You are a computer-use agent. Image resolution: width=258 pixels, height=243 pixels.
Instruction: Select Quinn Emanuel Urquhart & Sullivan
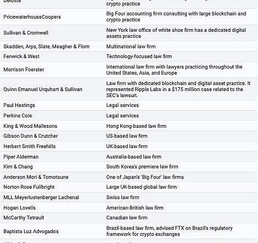pyautogui.click(x=43, y=89)
